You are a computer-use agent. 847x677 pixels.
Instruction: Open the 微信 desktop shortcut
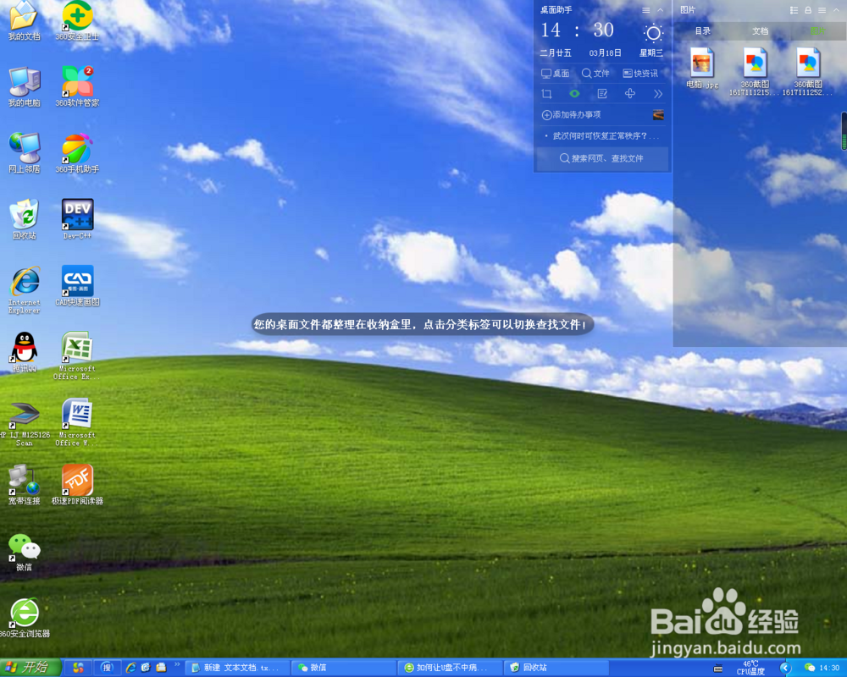24,552
